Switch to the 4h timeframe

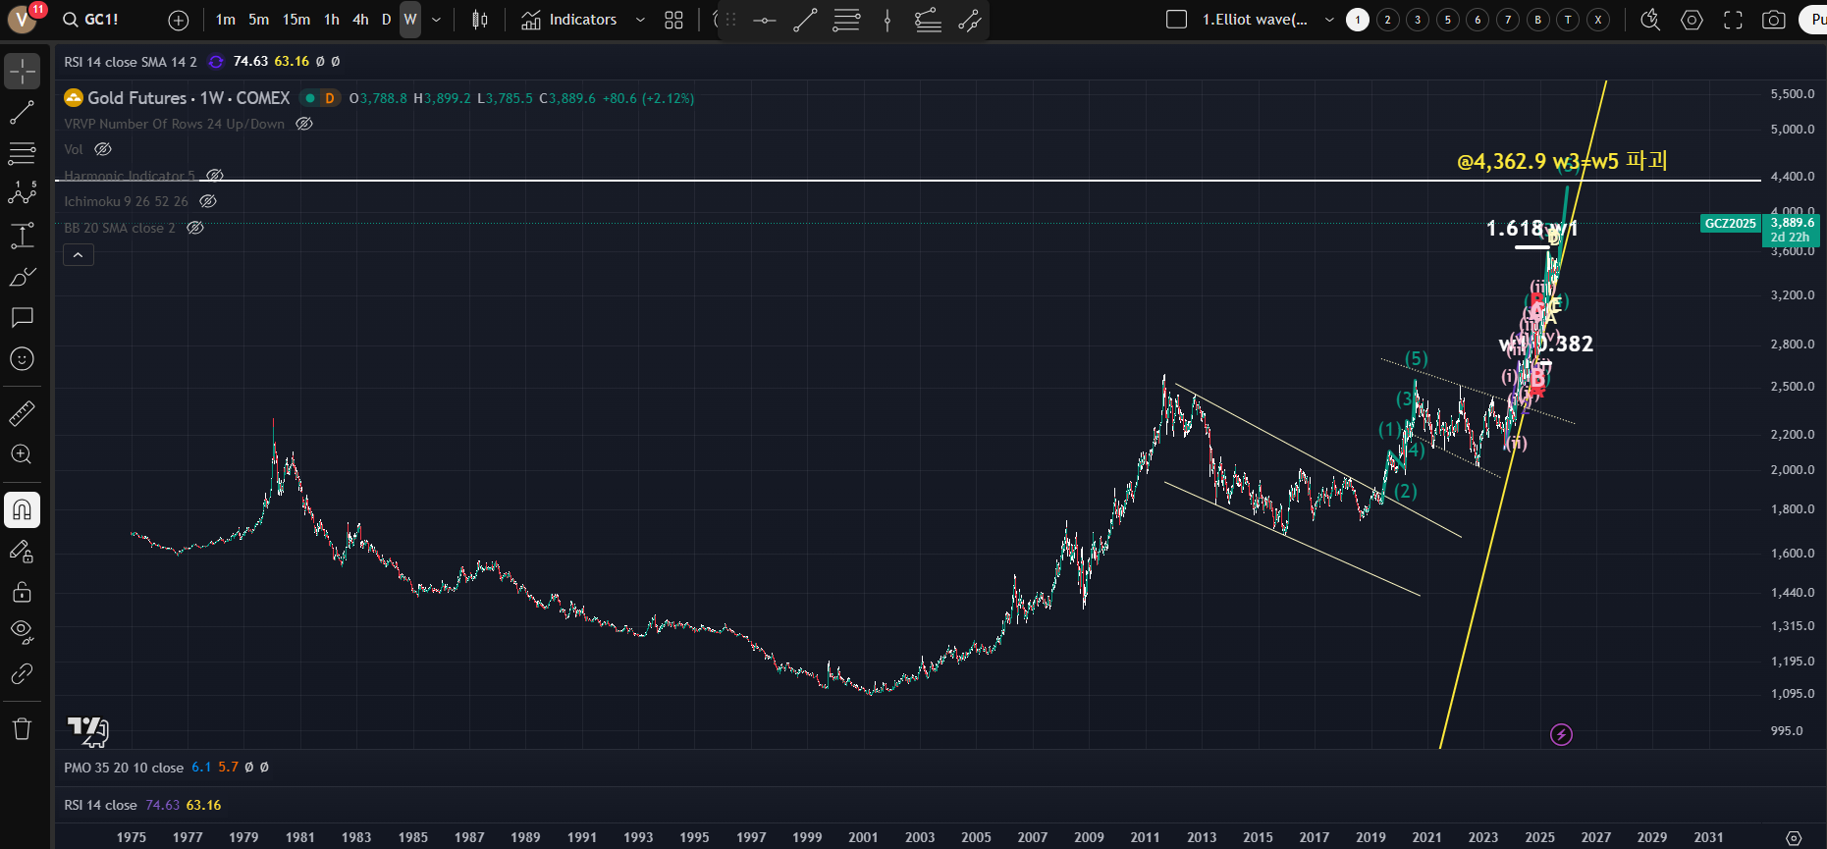[360, 20]
